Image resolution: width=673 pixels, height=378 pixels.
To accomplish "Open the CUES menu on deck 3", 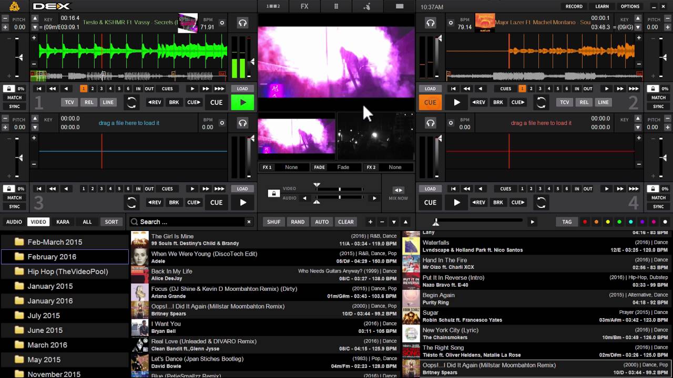I will (167, 188).
